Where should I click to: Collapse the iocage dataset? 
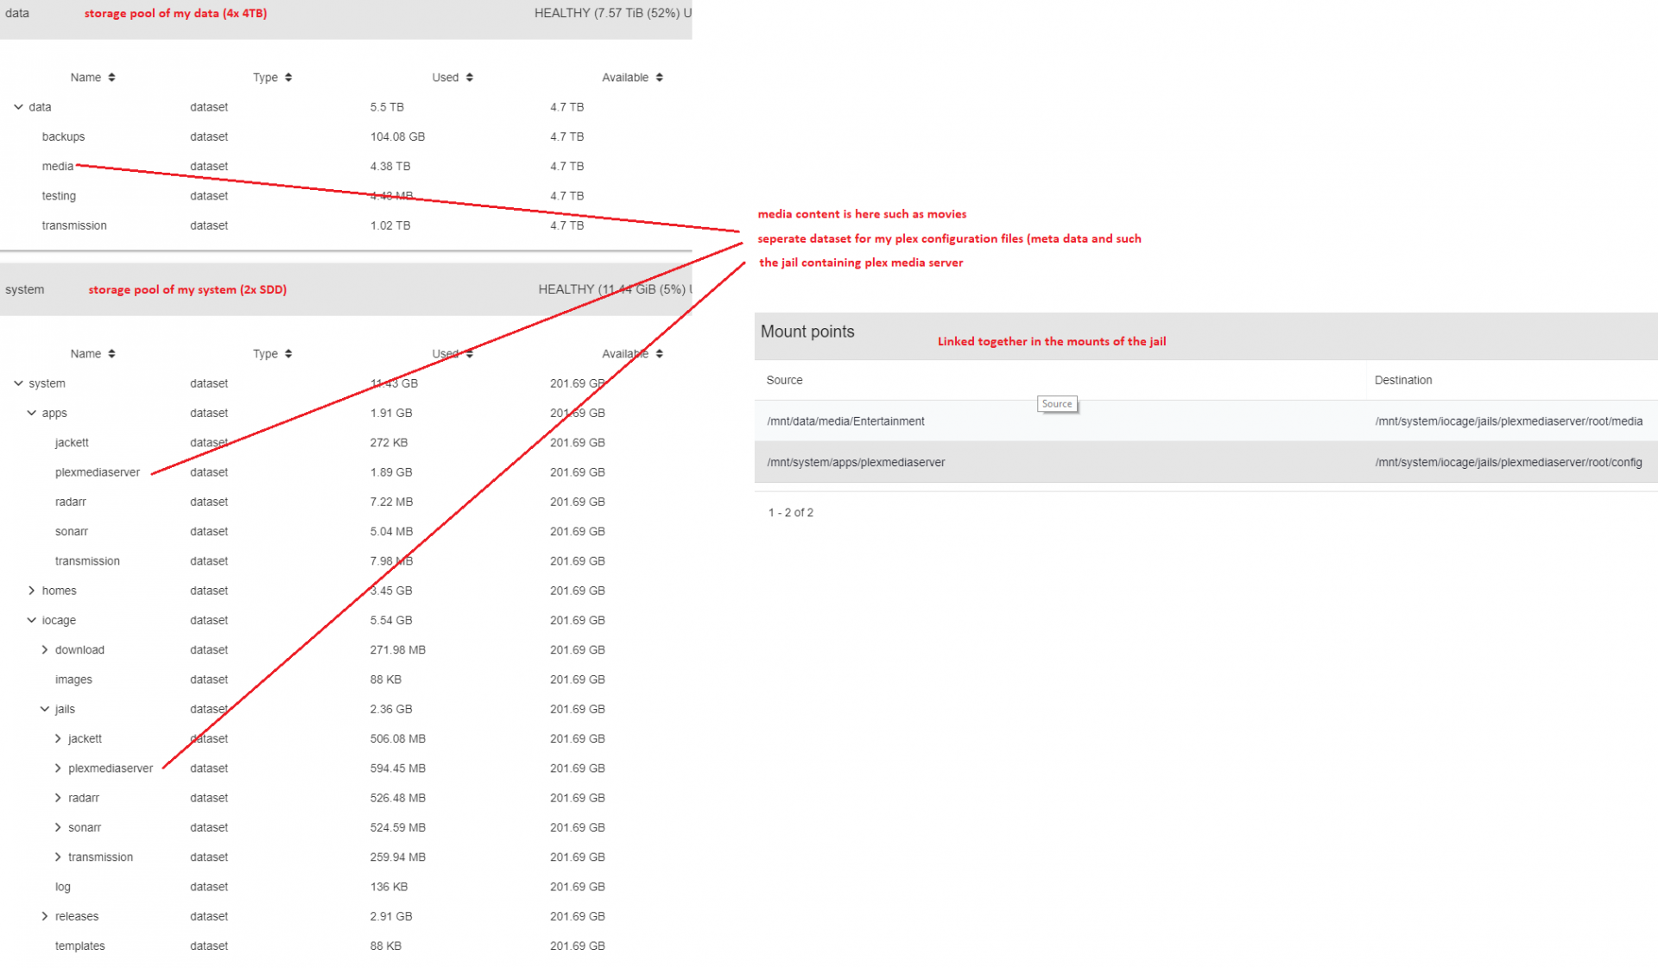[32, 620]
